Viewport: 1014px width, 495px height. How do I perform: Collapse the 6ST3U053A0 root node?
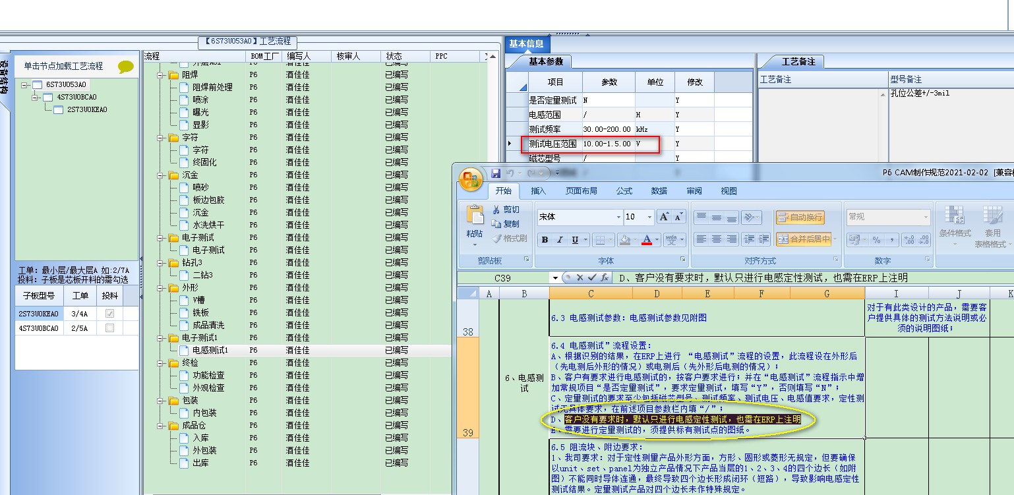coord(24,85)
